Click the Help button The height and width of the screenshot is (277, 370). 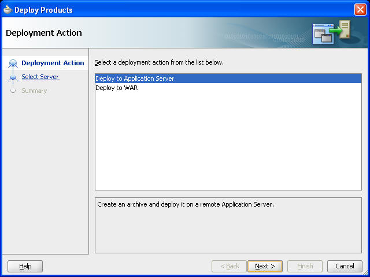[x=25, y=266]
